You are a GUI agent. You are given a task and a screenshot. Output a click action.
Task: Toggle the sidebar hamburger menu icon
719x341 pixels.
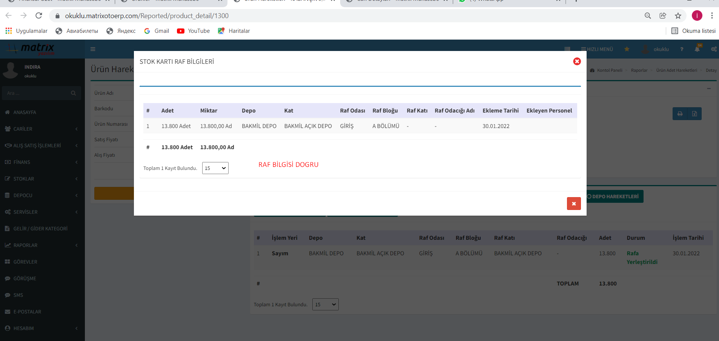[93, 49]
